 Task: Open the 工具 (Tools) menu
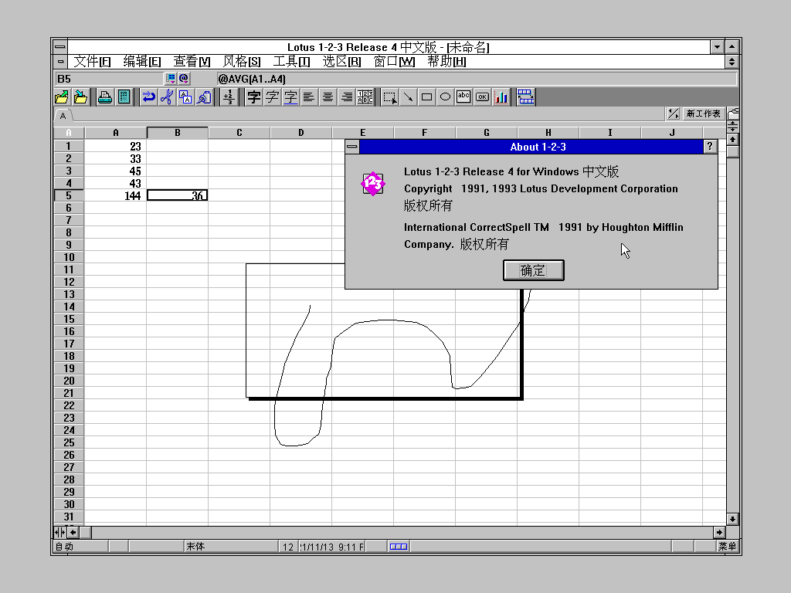click(291, 62)
